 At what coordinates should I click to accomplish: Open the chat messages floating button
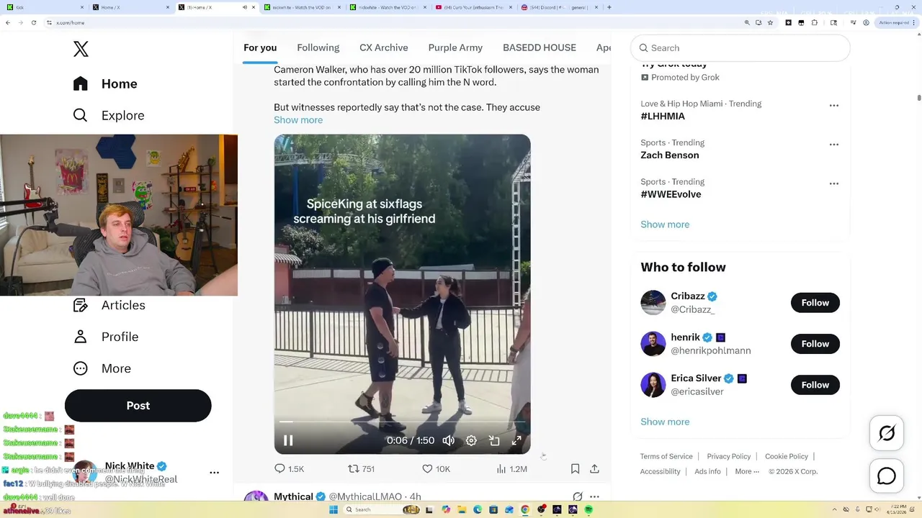click(x=887, y=476)
